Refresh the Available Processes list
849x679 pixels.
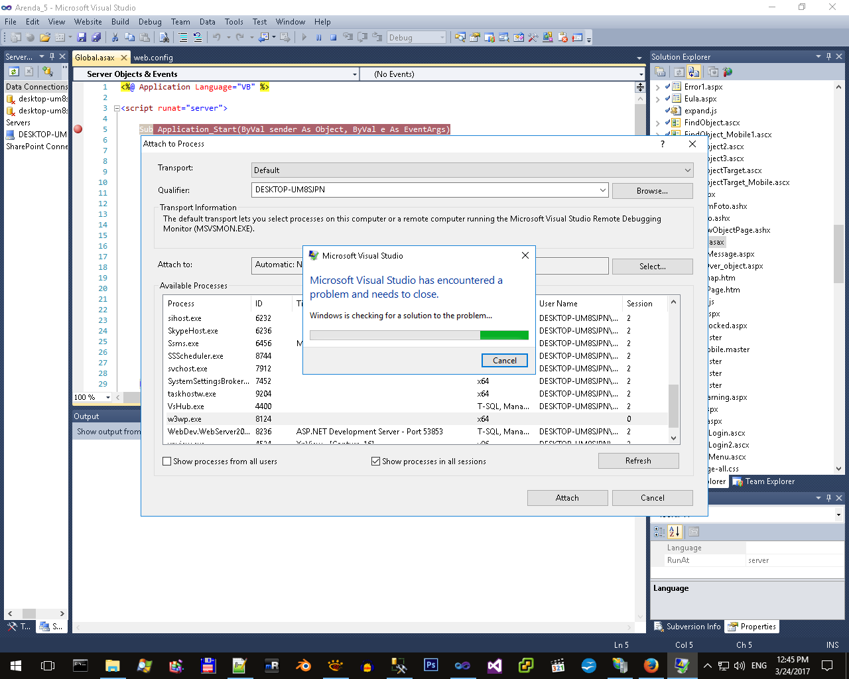pos(638,461)
